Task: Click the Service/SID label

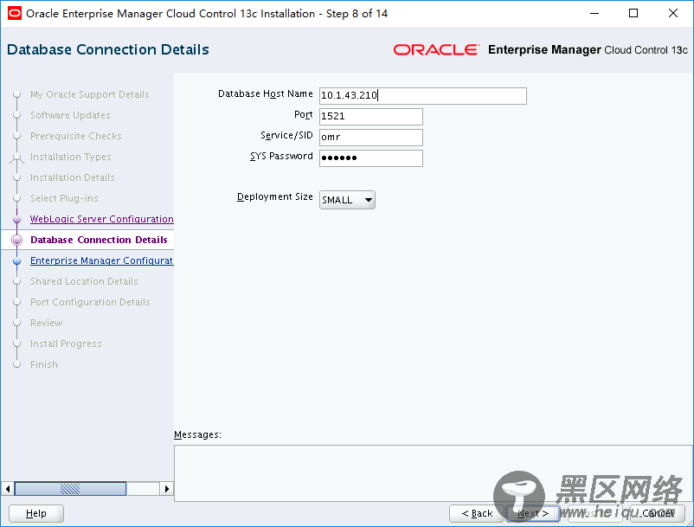Action: click(x=286, y=135)
